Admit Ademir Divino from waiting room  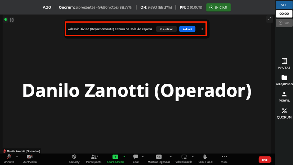click(x=187, y=29)
